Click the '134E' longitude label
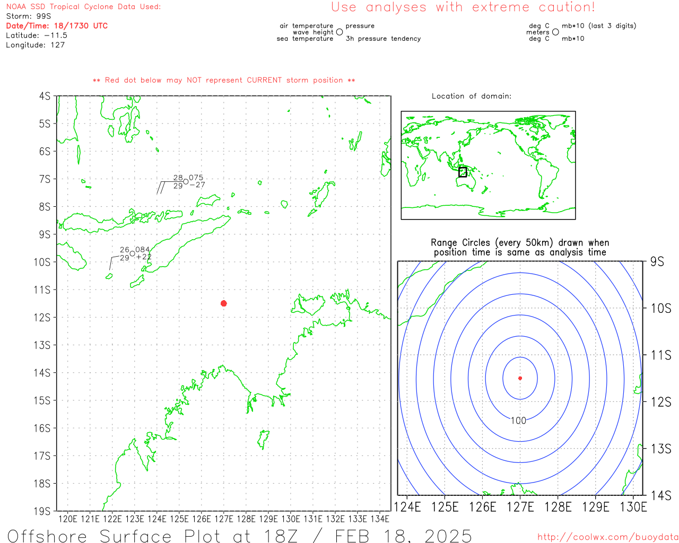Screen dimensions: 679x543 (380, 519)
